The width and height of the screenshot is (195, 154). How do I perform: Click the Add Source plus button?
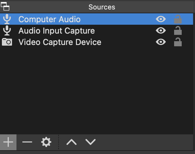tap(8, 142)
